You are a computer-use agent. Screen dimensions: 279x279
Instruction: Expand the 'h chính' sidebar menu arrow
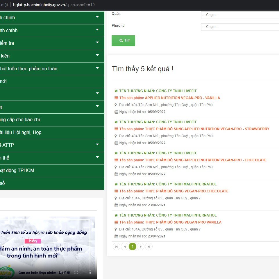coord(97,17)
